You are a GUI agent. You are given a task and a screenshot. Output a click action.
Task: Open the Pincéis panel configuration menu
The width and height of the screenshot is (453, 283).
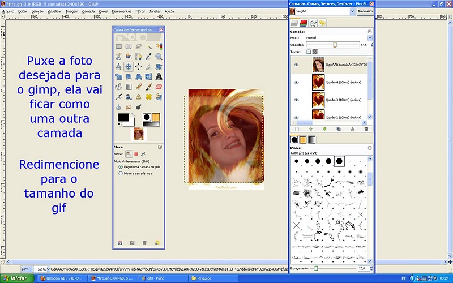[370, 148]
